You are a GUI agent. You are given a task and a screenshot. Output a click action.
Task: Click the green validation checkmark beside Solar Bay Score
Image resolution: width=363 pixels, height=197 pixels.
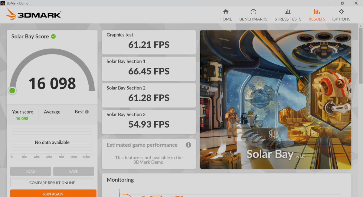(x=54, y=36)
